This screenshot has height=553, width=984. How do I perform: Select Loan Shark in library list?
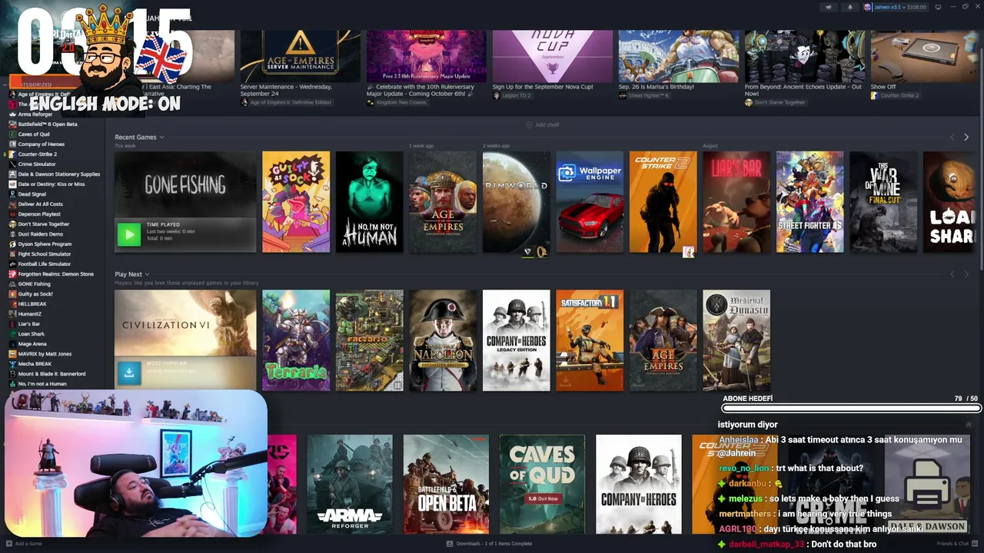[x=31, y=334]
